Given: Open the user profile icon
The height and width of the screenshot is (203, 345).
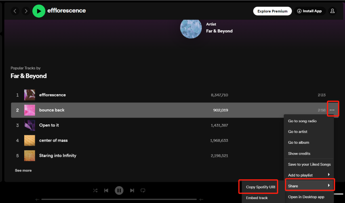Looking at the screenshot, I should [332, 11].
